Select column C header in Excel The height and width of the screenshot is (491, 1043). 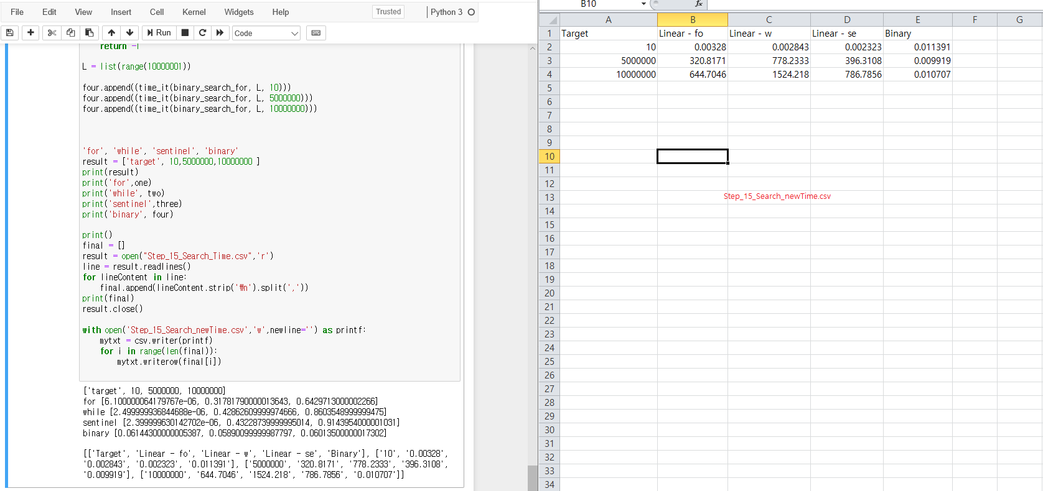pyautogui.click(x=769, y=20)
